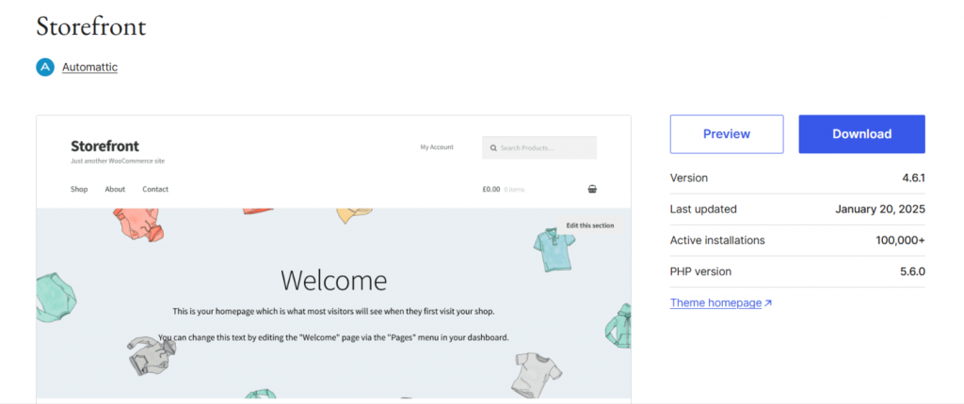Click the magnifier icon in Search Products
964x404 pixels.
493,148
